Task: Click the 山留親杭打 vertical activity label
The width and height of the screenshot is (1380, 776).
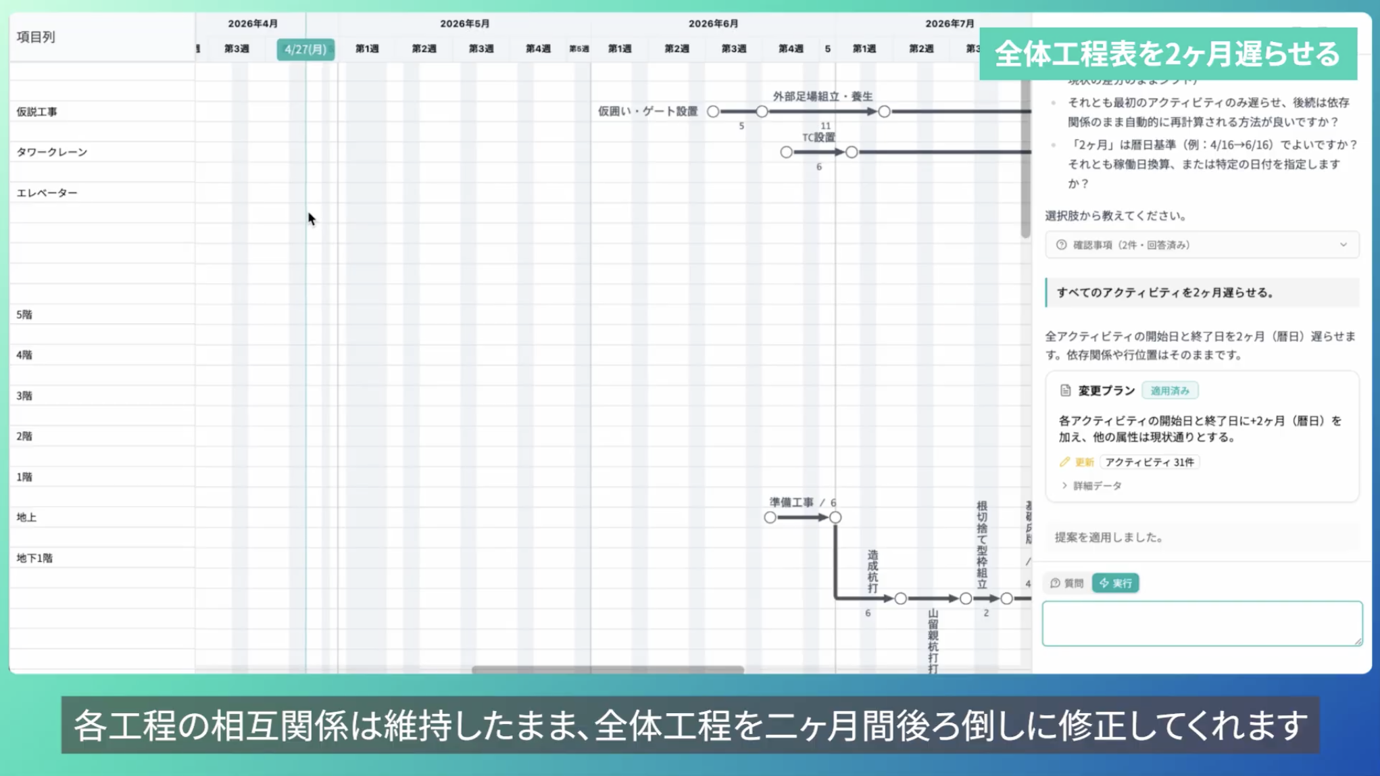Action: point(933,641)
